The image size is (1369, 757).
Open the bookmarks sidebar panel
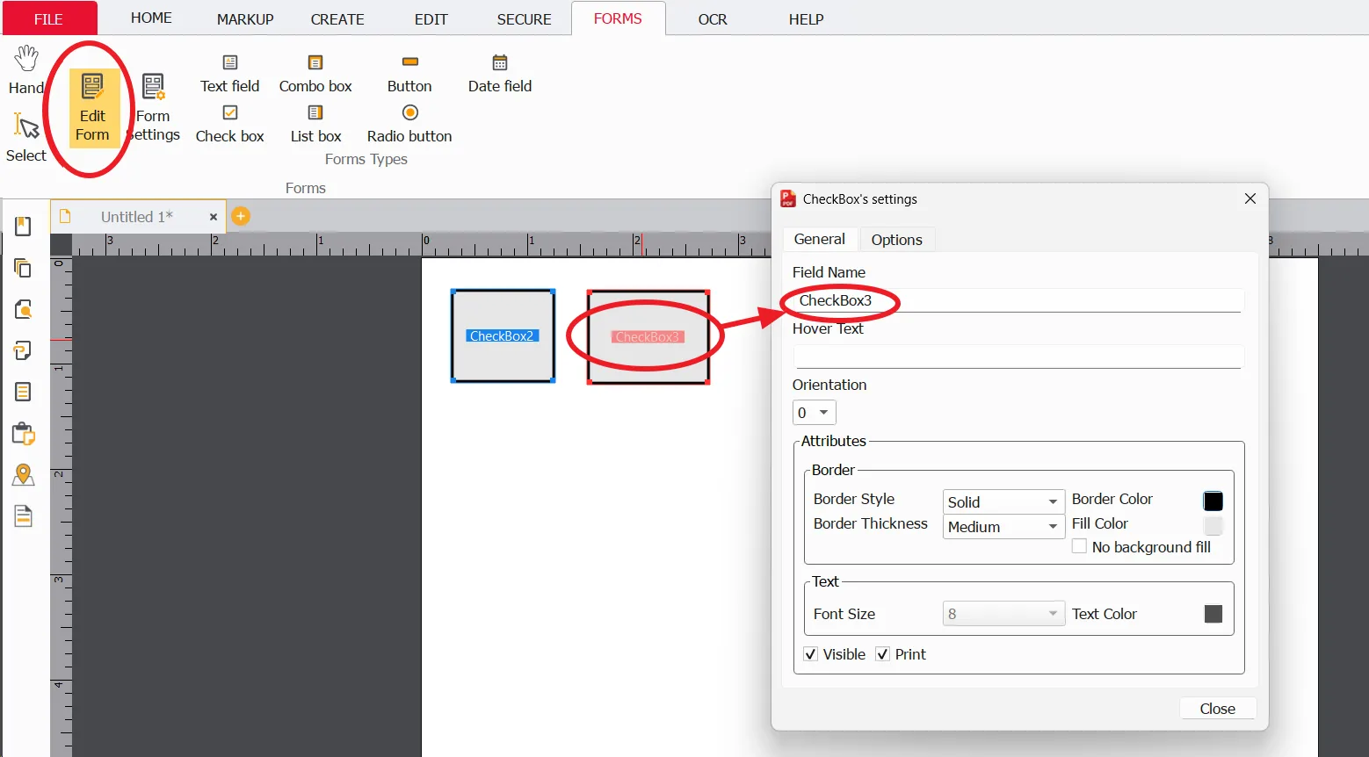[24, 227]
